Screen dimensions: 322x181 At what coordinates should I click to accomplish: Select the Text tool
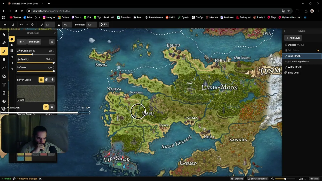4,85
